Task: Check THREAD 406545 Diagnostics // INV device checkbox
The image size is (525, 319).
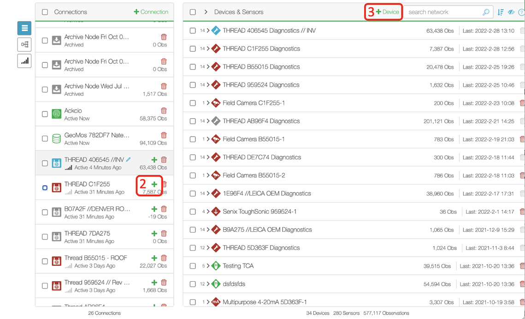Action: 193,30
